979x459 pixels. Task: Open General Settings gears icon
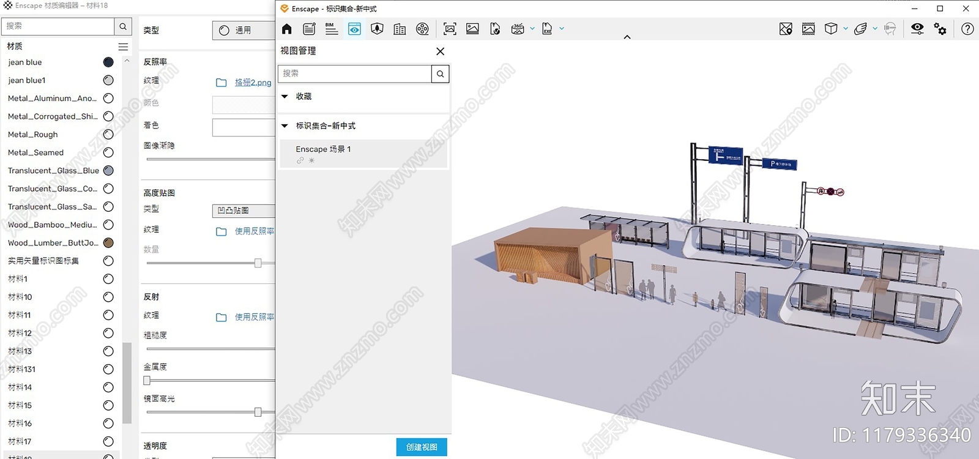tap(940, 29)
